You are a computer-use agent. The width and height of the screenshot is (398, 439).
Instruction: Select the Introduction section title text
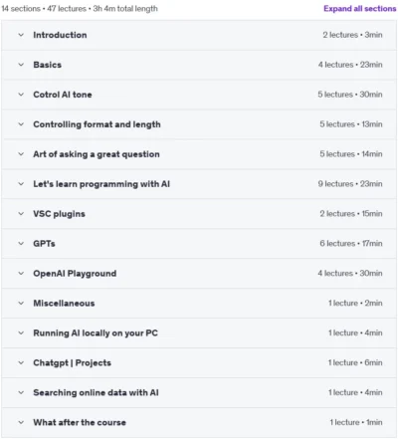tap(60, 35)
